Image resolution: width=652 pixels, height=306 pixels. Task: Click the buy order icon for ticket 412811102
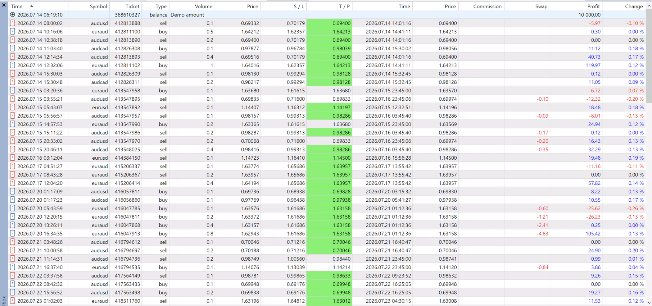pyautogui.click(x=13, y=65)
